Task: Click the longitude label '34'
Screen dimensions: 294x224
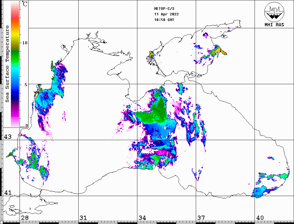Action: [x=142, y=218]
